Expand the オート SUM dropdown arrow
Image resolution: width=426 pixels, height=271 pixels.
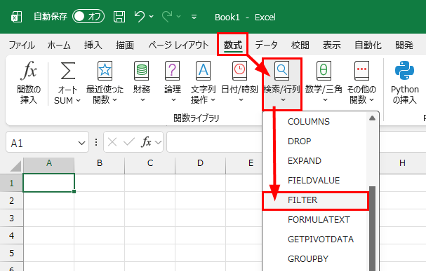coord(78,101)
